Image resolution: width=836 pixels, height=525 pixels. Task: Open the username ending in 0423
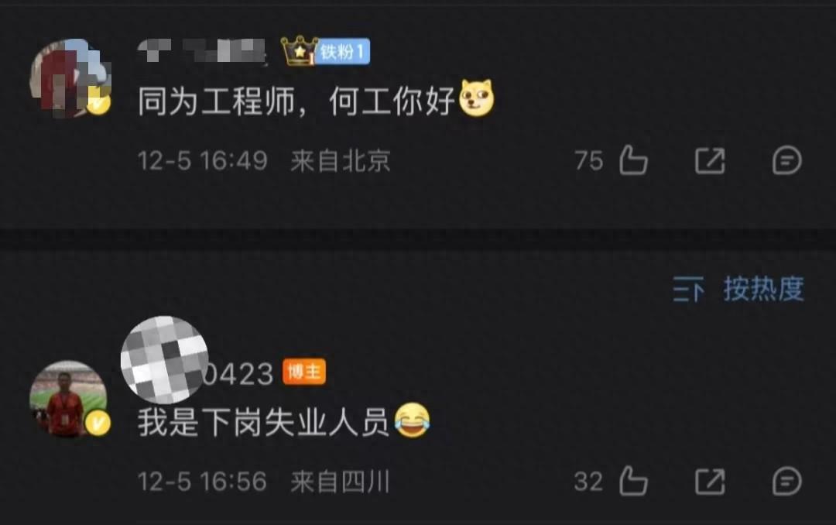tap(197, 372)
